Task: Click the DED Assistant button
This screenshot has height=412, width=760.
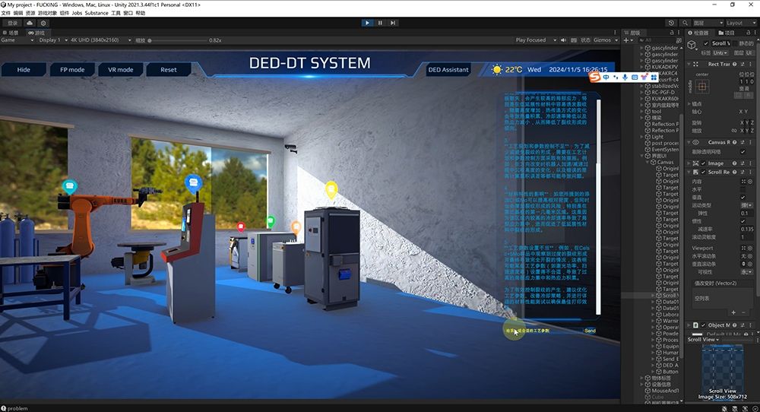Action: coord(448,70)
